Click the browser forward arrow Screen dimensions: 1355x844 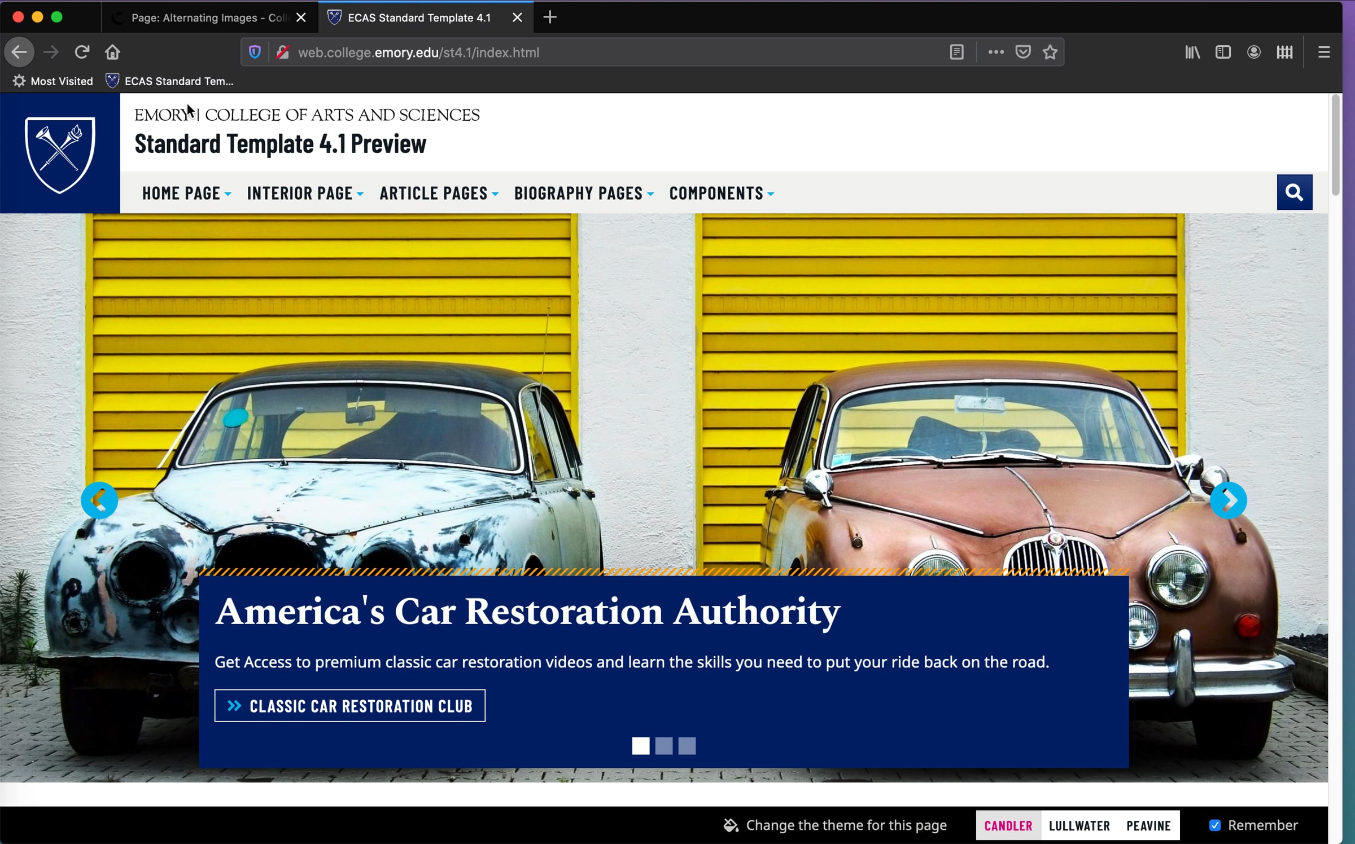tap(51, 52)
